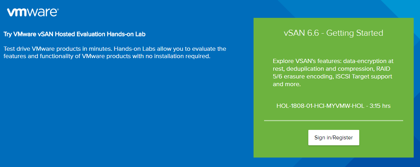Click the 'Test drive VMware products' paragraph
This screenshot has width=420, height=167.
coord(114,52)
